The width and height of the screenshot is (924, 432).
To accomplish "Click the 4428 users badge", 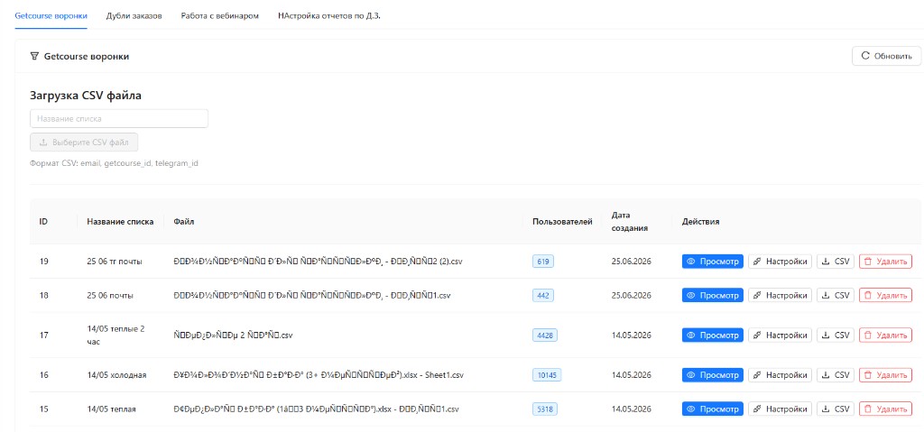I will click(x=544, y=335).
